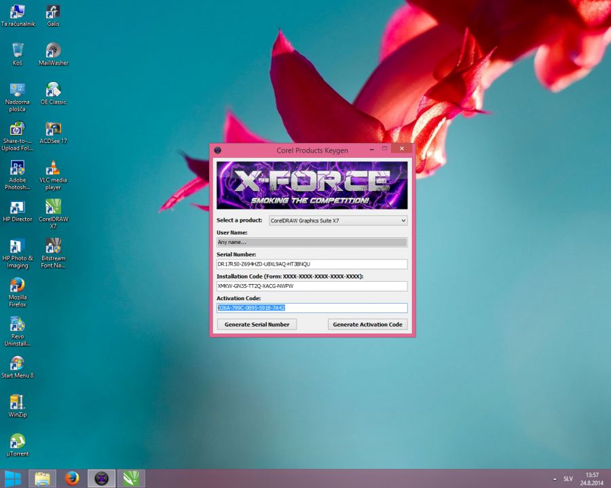Select the Nadzorna plošča icon
Screen dimensions: 611x488
tap(18, 98)
